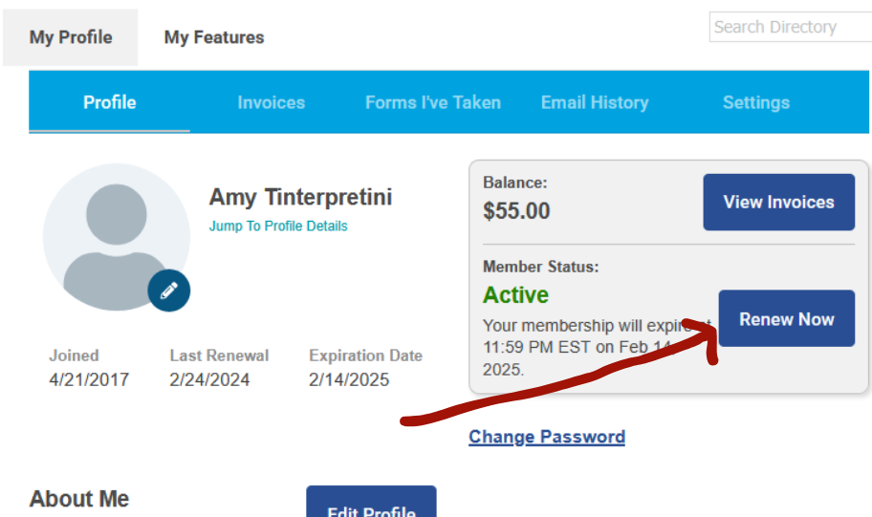Image resolution: width=872 pixels, height=517 pixels.
Task: Open the Invoices tab
Action: click(x=272, y=102)
